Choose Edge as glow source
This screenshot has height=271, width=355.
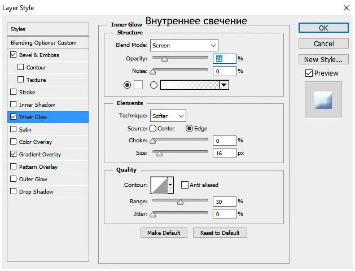click(x=189, y=129)
